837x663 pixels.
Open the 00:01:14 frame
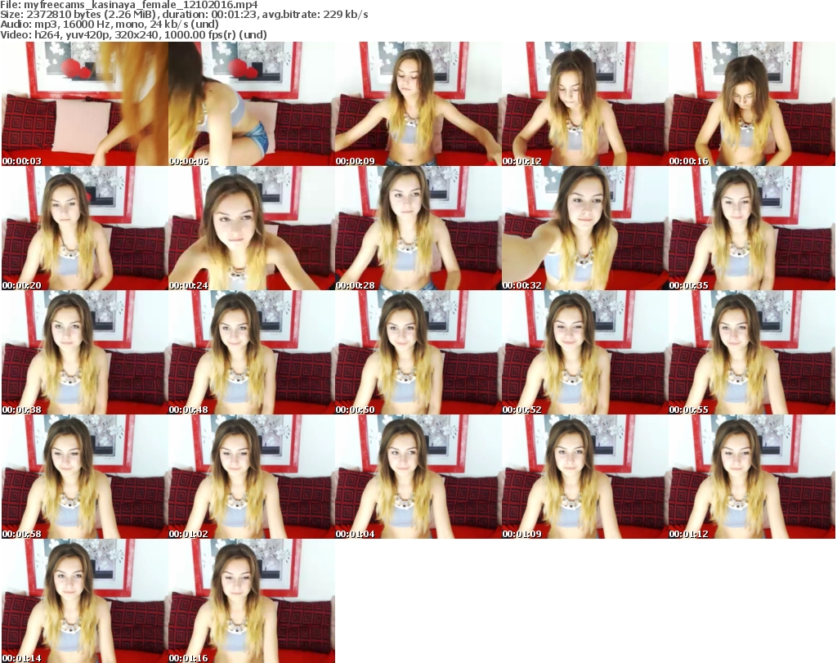point(85,601)
